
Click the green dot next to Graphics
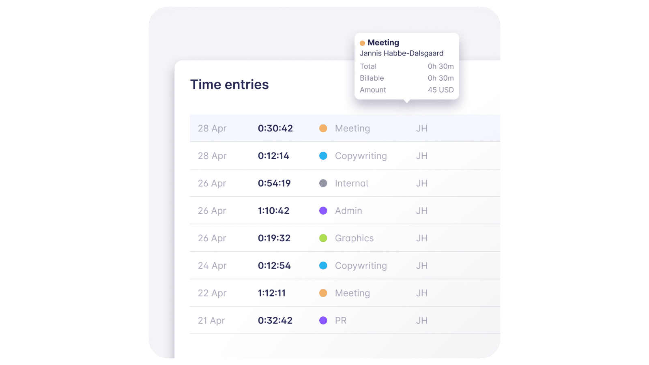point(323,238)
